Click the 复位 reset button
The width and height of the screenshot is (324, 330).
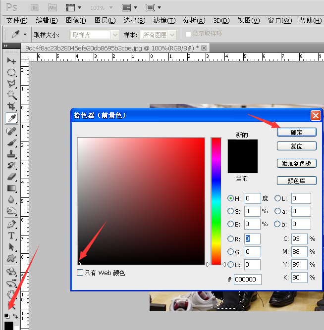point(297,146)
